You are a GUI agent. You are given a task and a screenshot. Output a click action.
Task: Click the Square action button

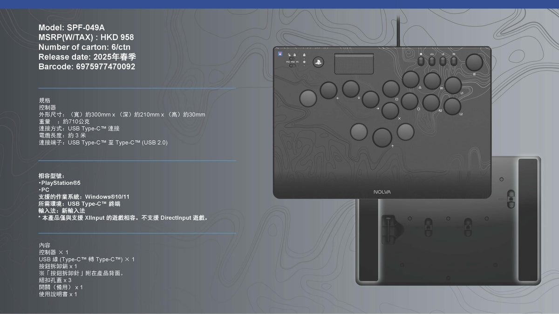click(x=391, y=89)
